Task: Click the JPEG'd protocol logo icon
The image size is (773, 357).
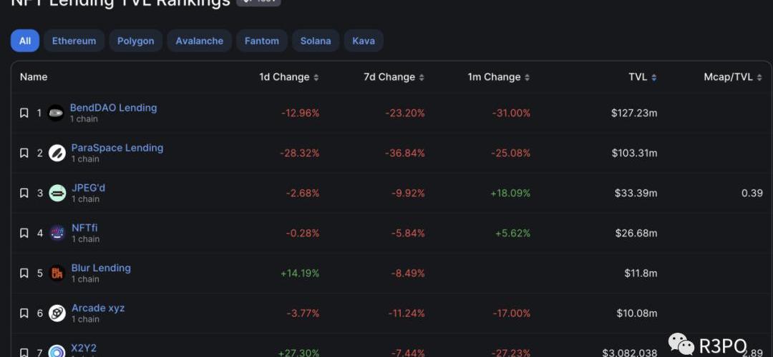Action: [x=57, y=193]
